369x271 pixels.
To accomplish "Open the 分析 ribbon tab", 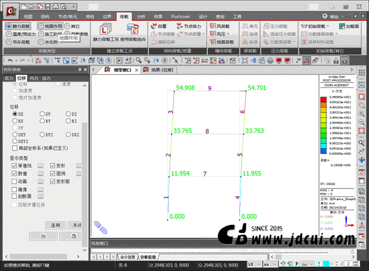I will [x=141, y=17].
